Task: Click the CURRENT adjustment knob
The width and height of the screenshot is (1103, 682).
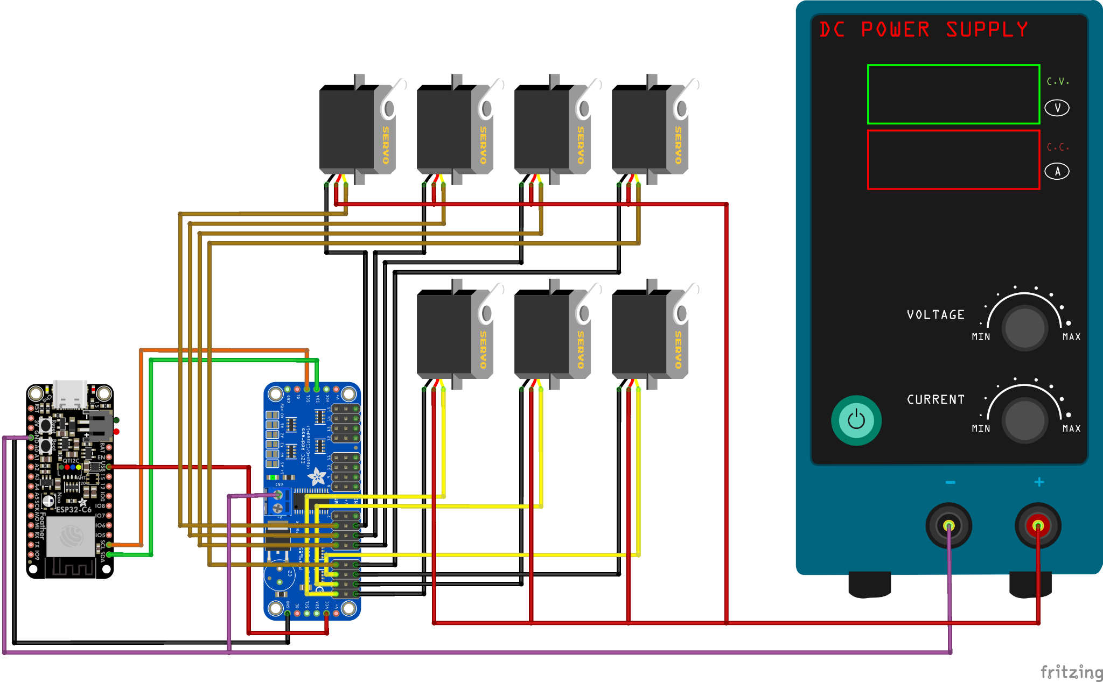Action: coord(1024,420)
